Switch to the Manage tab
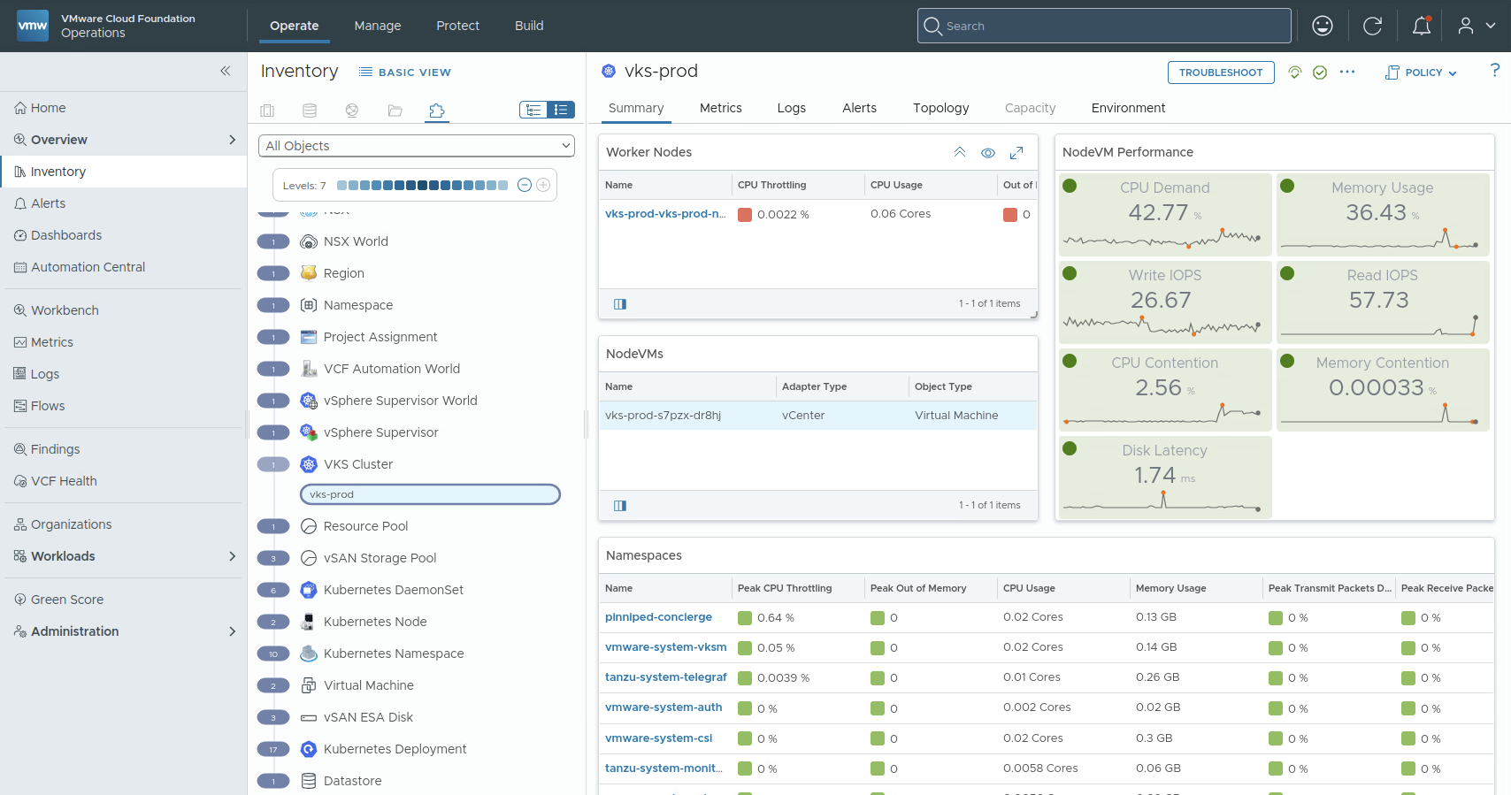This screenshot has height=795, width=1511. pos(378,26)
